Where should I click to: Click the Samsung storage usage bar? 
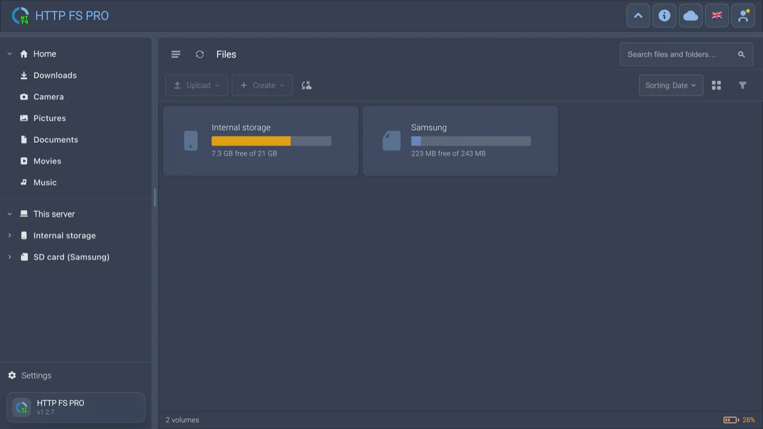471,141
